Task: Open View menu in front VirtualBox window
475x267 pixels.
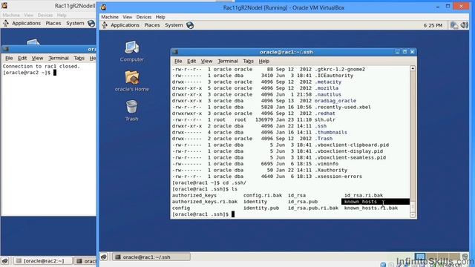Action: 127,17
